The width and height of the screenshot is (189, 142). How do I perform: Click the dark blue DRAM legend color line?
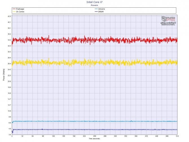coord(96,12)
